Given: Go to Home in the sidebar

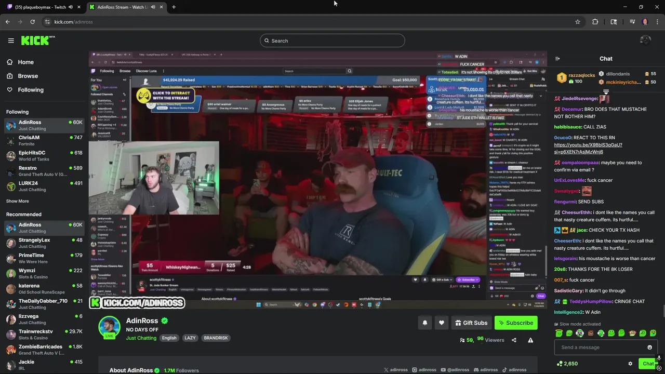Looking at the screenshot, I should pos(20,62).
